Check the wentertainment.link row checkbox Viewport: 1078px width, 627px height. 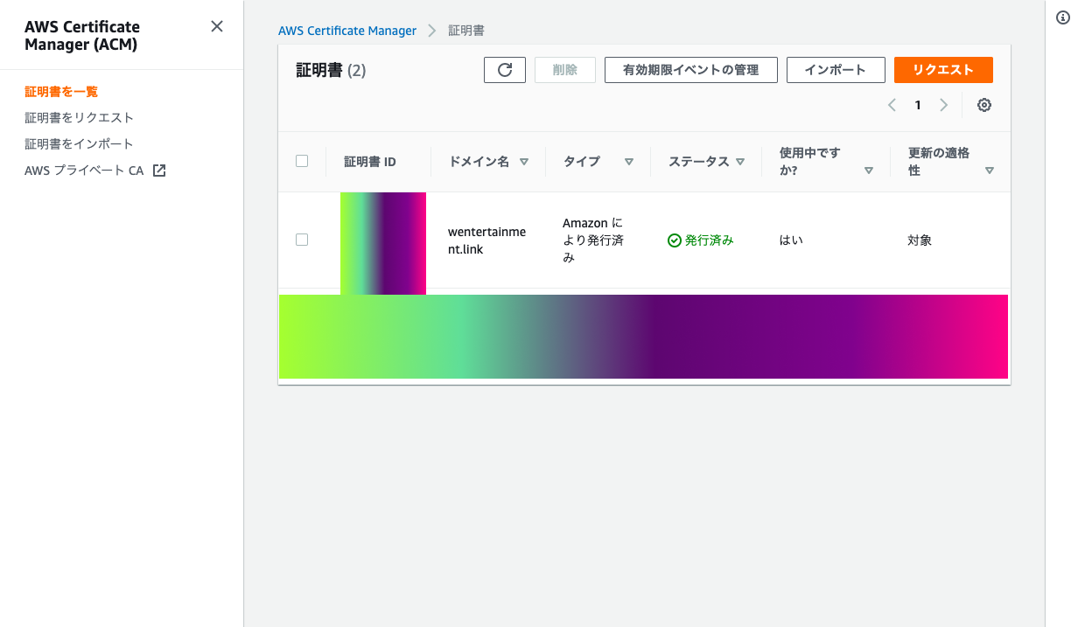pyautogui.click(x=302, y=240)
